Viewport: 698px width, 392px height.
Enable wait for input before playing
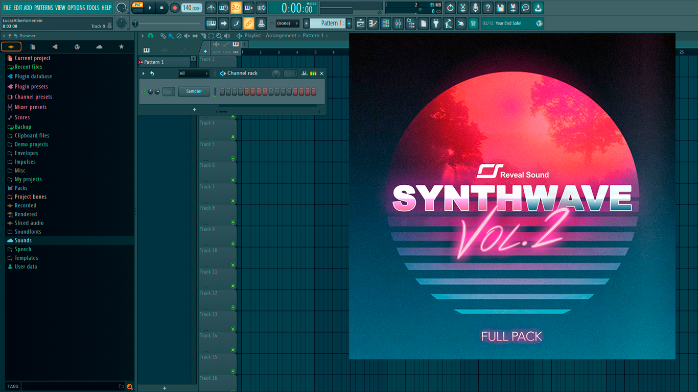point(224,8)
